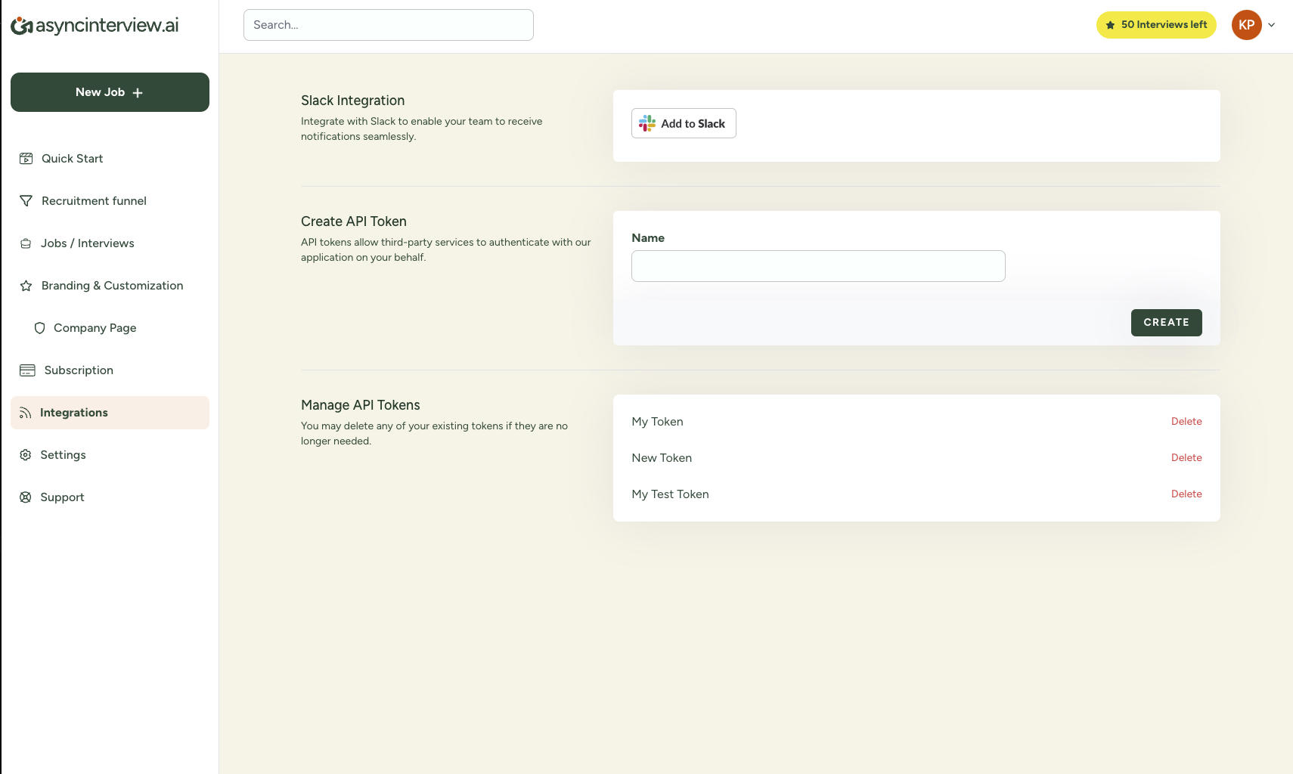Open Branding & Customization menu
1293x774 pixels.
click(110, 286)
